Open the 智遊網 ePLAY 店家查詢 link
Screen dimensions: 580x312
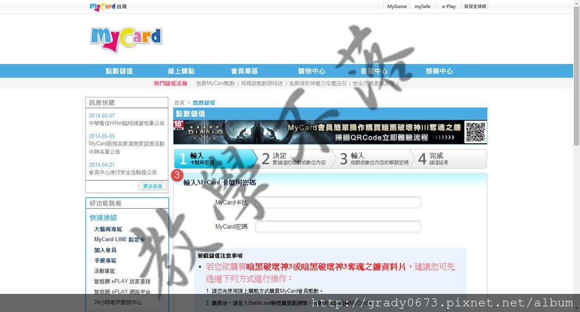click(122, 281)
